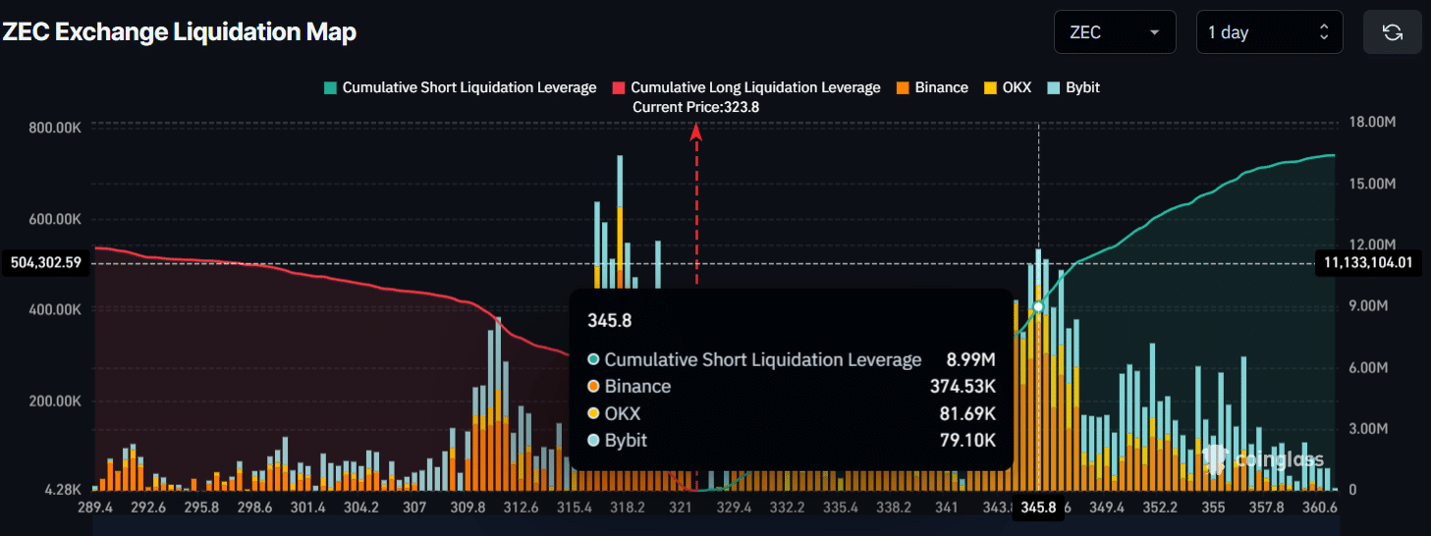Click the light-blue Bybit legend swatch
This screenshot has width=1431, height=536.
(x=1054, y=87)
